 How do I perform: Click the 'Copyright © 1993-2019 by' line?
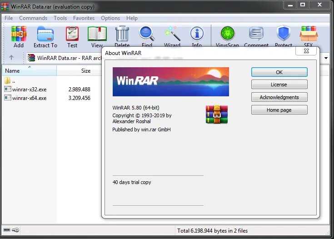click(x=142, y=115)
